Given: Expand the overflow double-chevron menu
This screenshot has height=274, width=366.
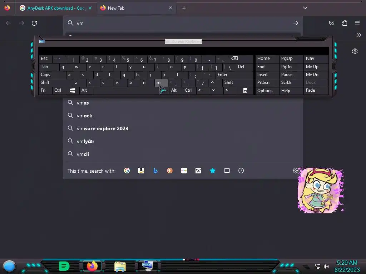Looking at the screenshot, I should [358, 35].
